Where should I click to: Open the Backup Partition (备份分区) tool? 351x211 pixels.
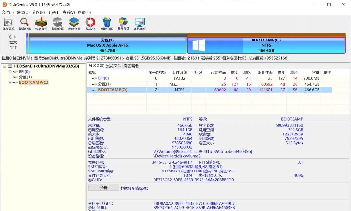[123, 24]
